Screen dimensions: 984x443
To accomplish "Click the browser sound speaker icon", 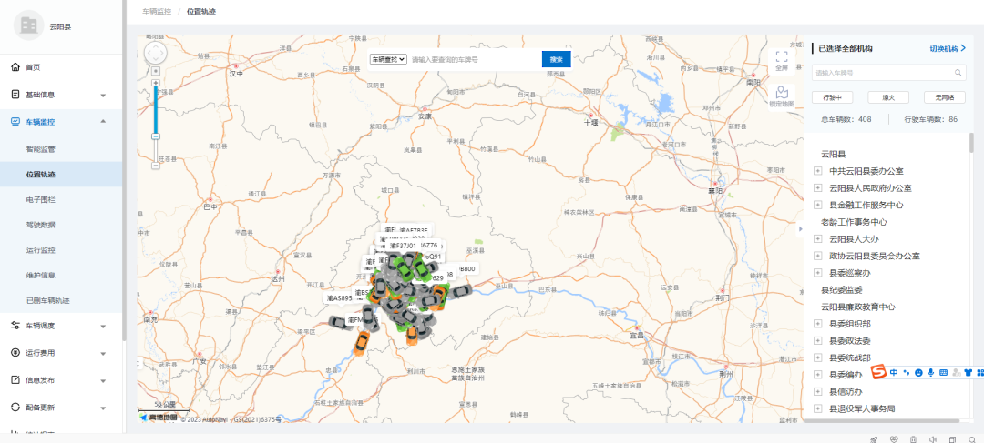I will coord(933,439).
